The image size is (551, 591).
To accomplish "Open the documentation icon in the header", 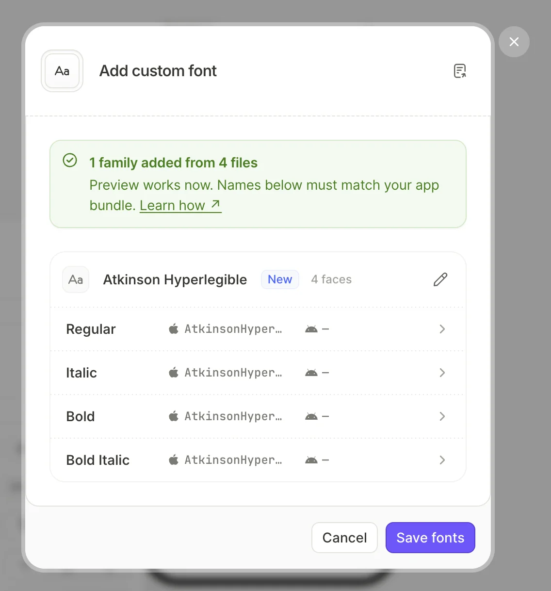I will click(460, 71).
